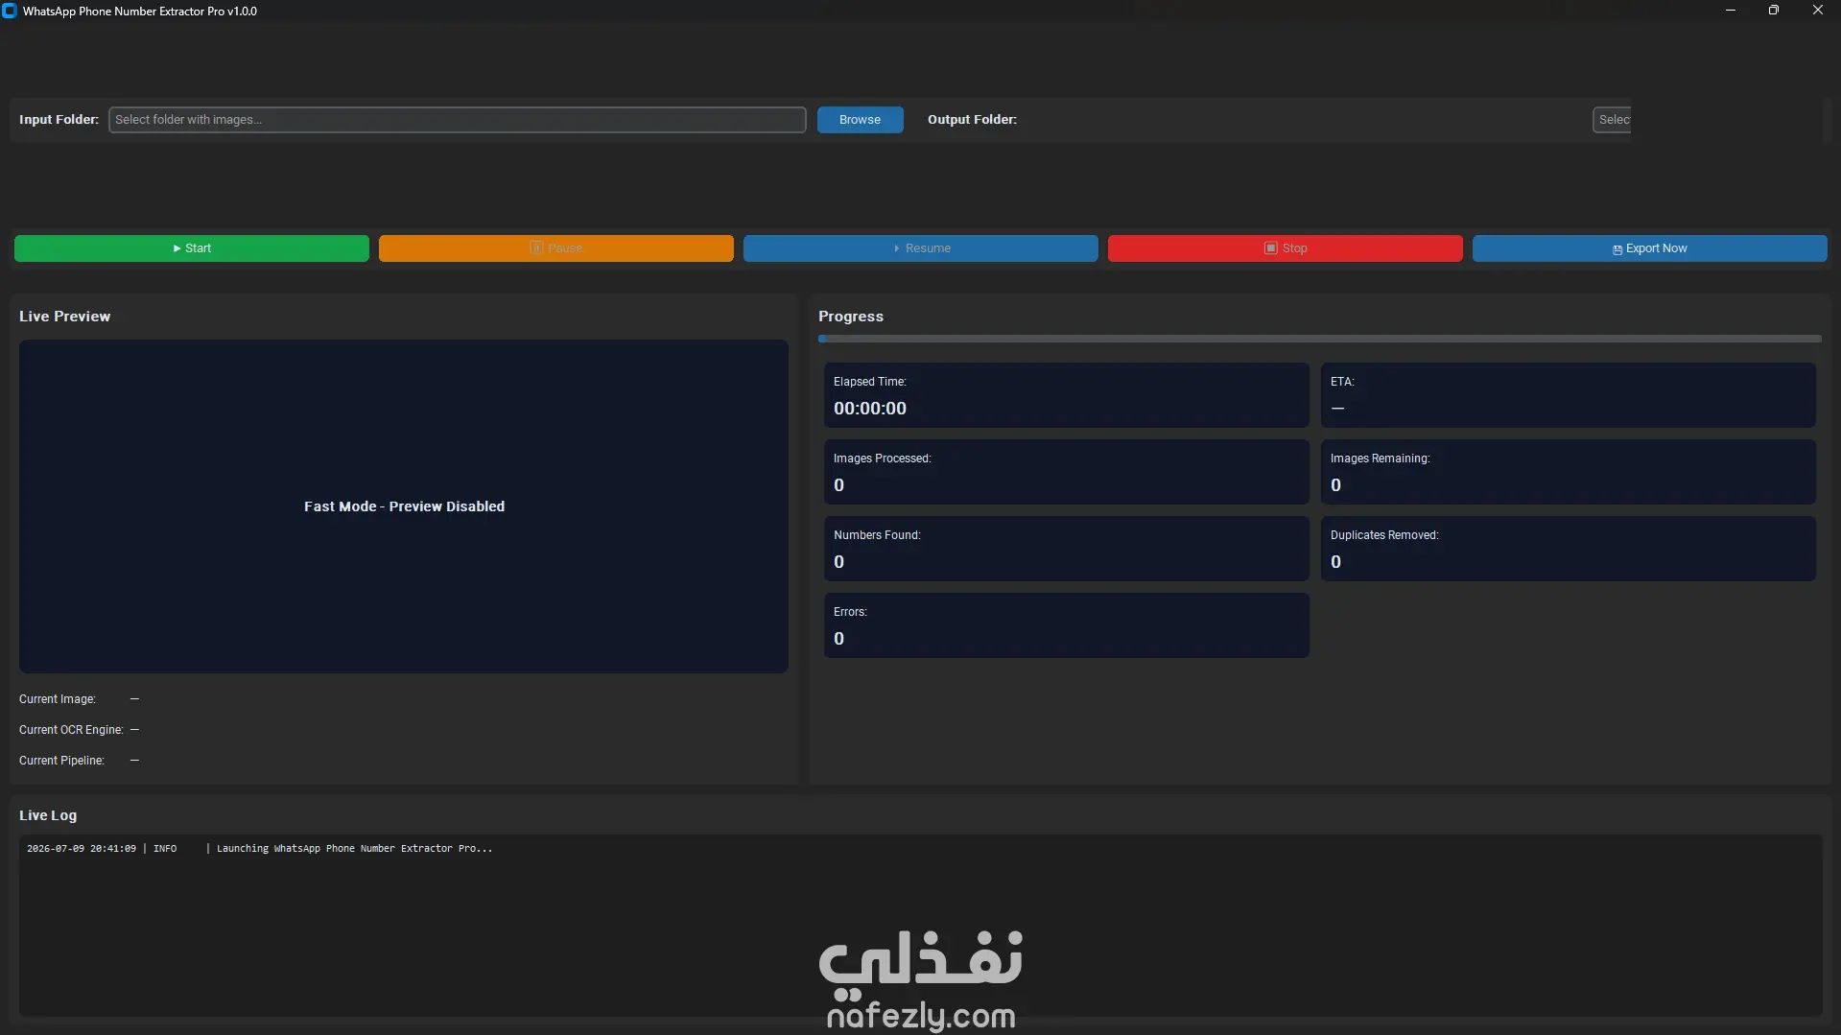Image resolution: width=1841 pixels, height=1035 pixels.
Task: Click the ETA label
Action: [x=1342, y=382]
